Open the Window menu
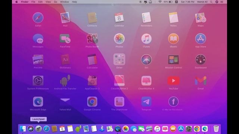Screen dimensions: 239x134 coord(64,2)
